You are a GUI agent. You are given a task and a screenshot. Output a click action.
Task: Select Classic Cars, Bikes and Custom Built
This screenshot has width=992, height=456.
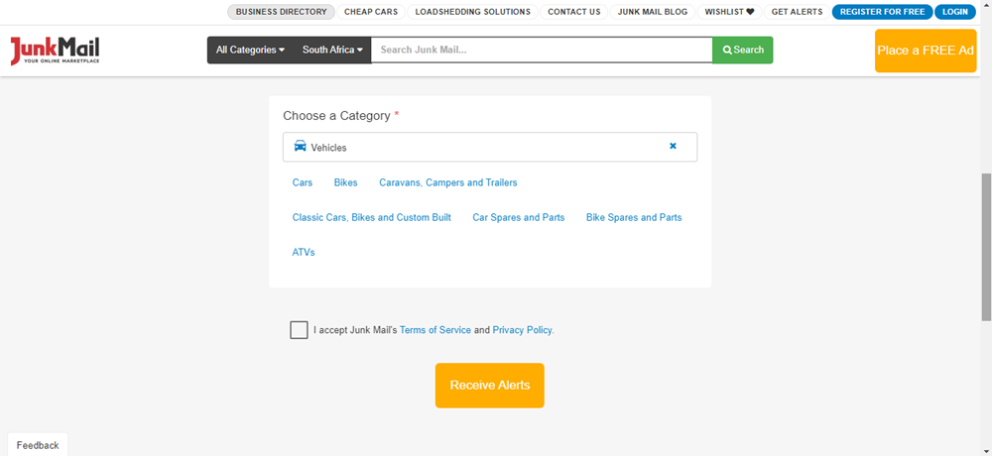coord(371,217)
